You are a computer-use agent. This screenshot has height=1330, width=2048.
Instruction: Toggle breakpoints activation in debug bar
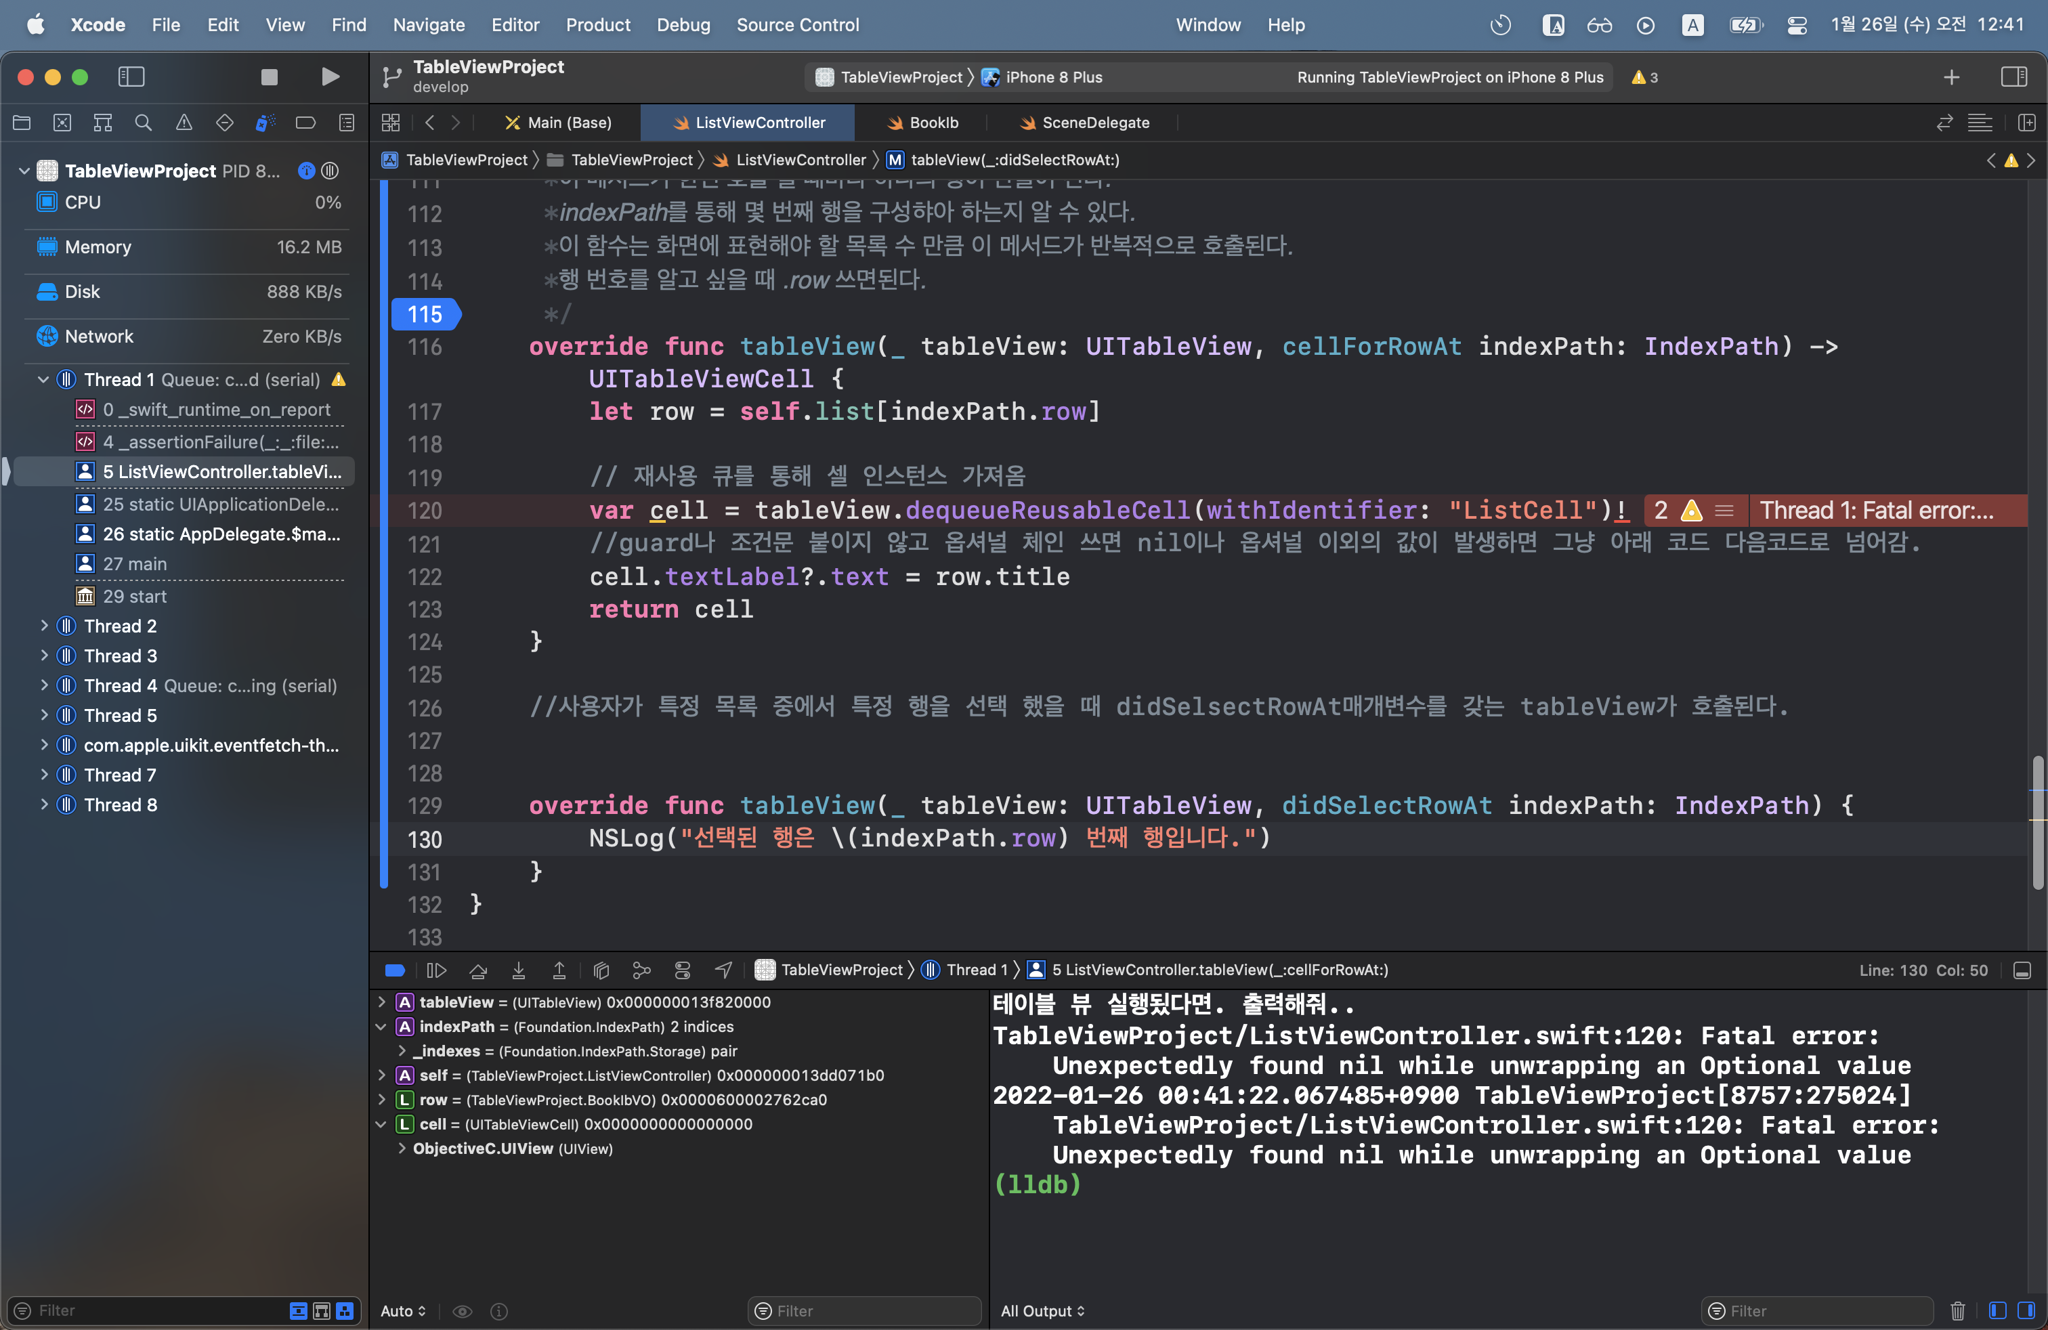[x=395, y=970]
